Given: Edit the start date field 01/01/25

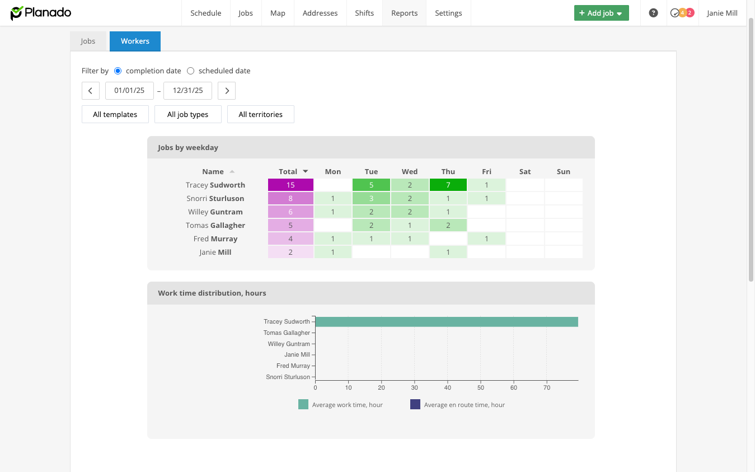Looking at the screenshot, I should pyautogui.click(x=129, y=91).
